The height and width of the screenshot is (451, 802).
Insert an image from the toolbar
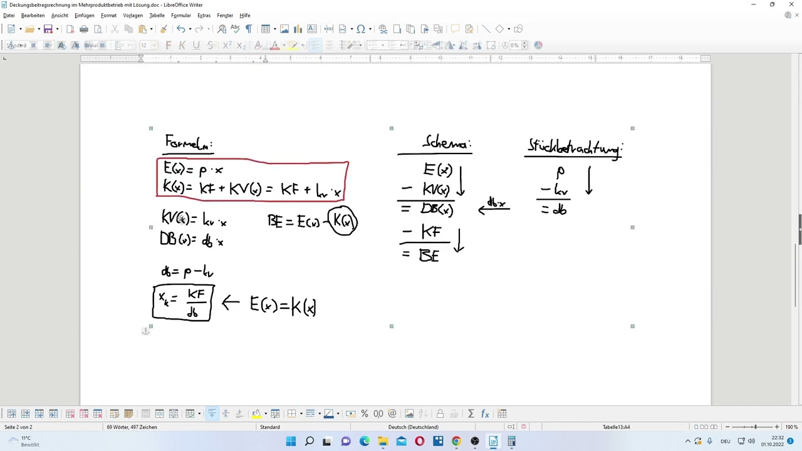pyautogui.click(x=284, y=29)
